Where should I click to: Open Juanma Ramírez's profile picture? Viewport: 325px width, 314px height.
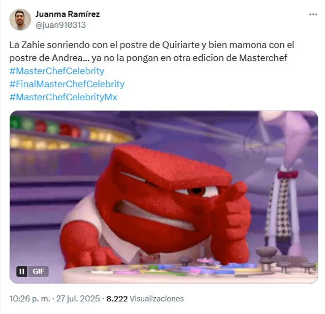click(x=20, y=19)
